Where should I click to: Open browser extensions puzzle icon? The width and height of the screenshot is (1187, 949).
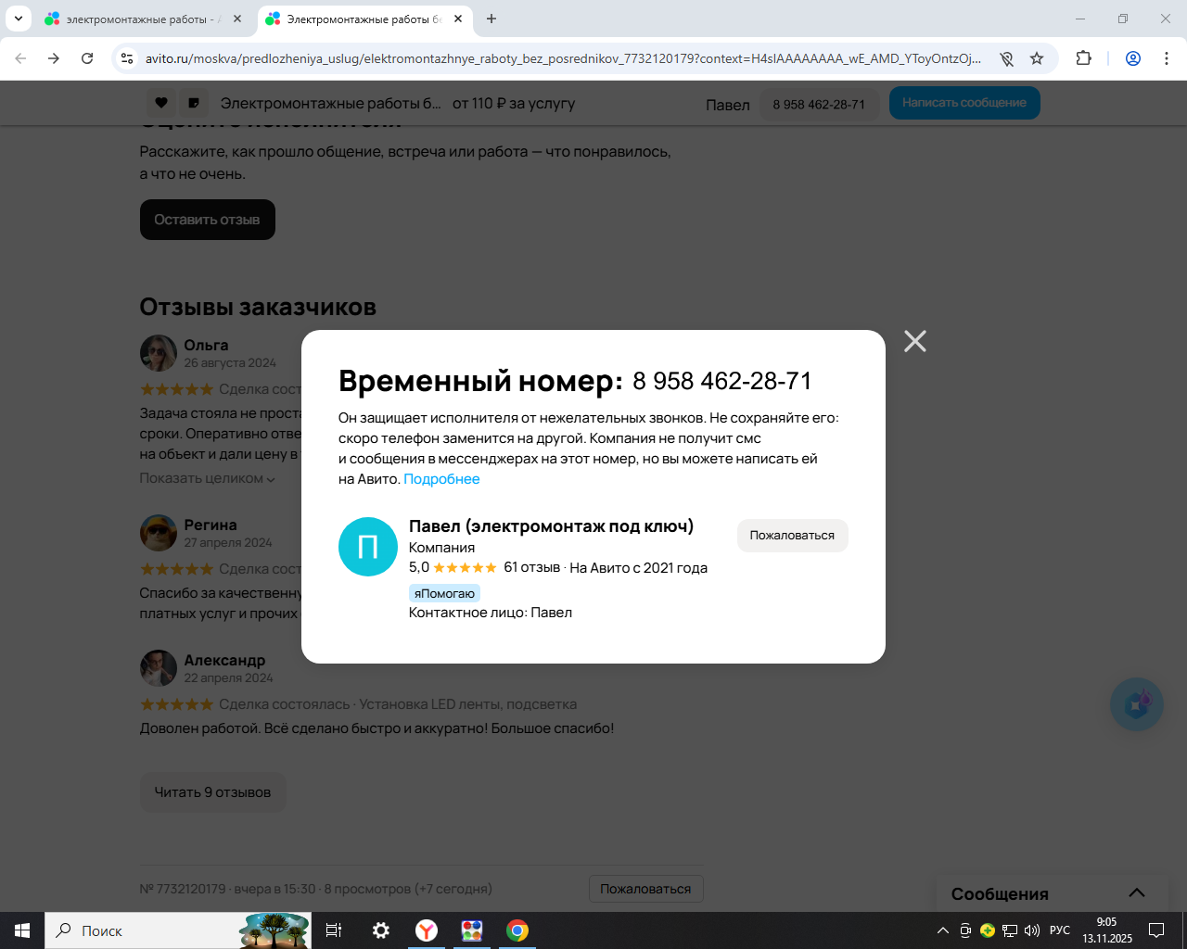click(1083, 58)
